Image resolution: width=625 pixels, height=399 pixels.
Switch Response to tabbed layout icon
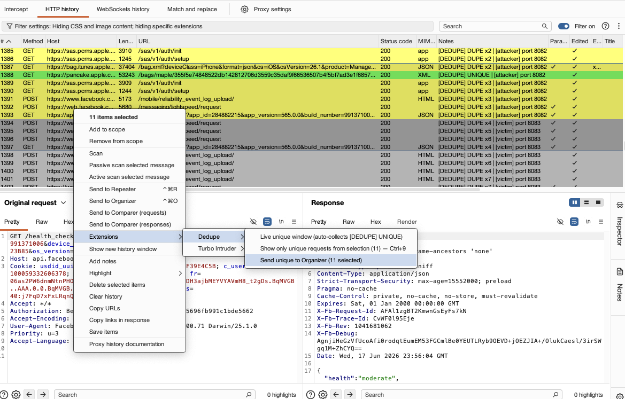click(x=598, y=202)
